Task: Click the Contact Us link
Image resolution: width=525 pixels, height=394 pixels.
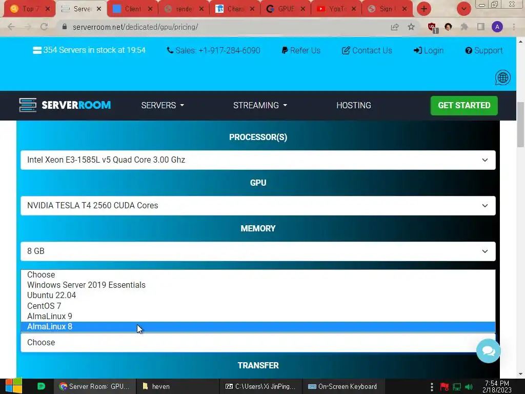Action: pyautogui.click(x=367, y=50)
